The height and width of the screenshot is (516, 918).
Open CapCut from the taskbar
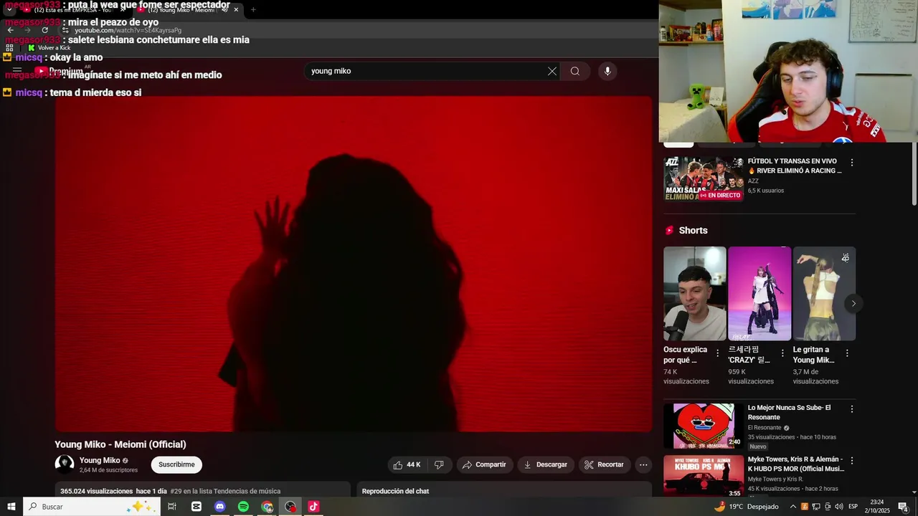coord(197,507)
